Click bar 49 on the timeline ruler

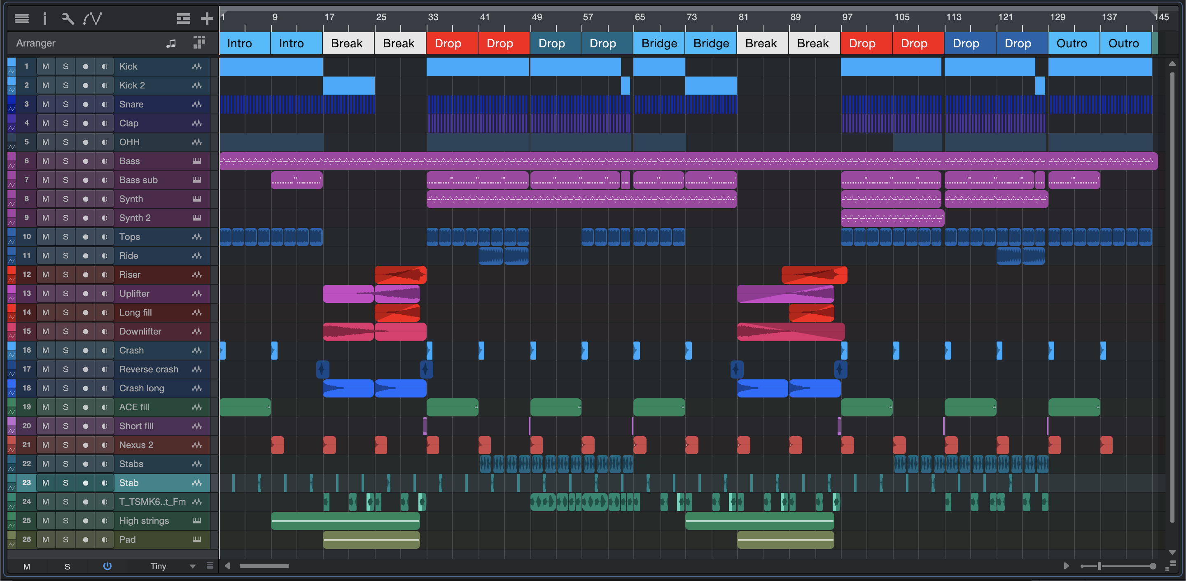pos(536,17)
